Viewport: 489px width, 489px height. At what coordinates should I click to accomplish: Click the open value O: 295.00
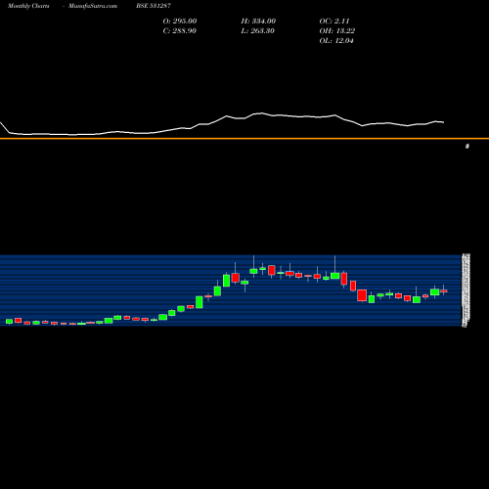pyautogui.click(x=180, y=22)
